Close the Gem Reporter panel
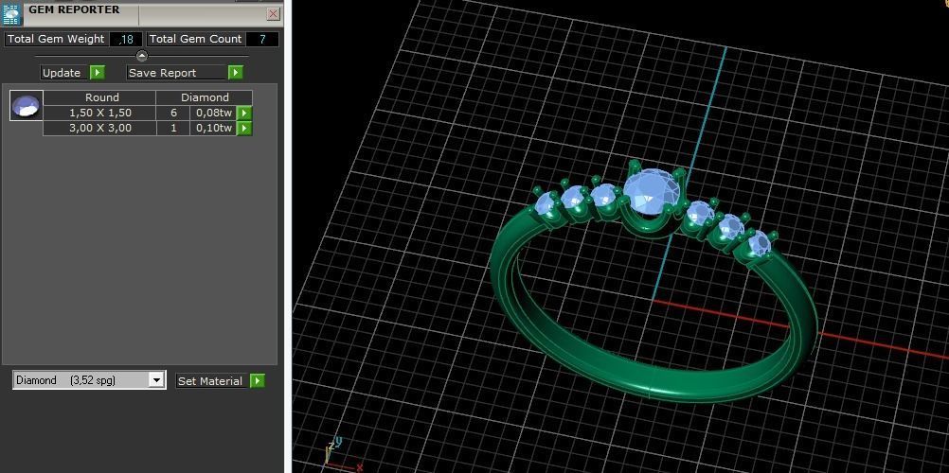 (x=274, y=13)
